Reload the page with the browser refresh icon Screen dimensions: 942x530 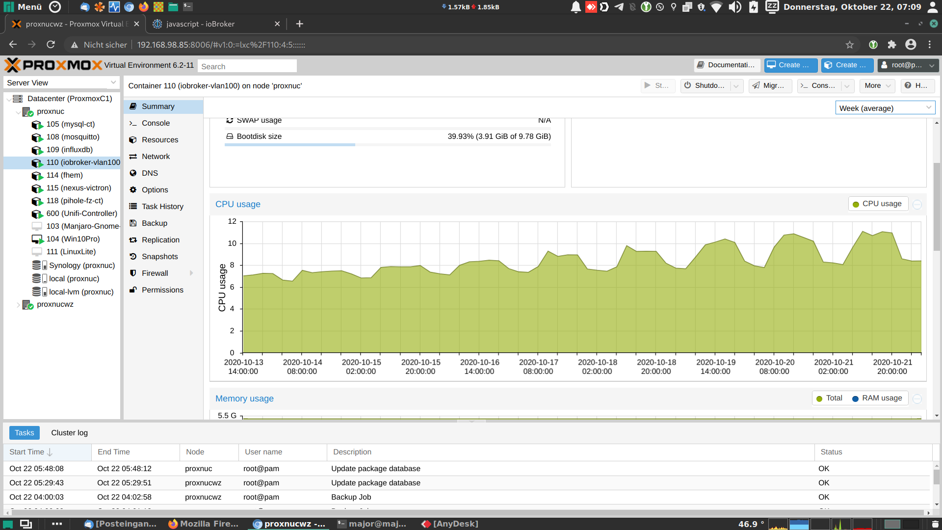click(51, 45)
